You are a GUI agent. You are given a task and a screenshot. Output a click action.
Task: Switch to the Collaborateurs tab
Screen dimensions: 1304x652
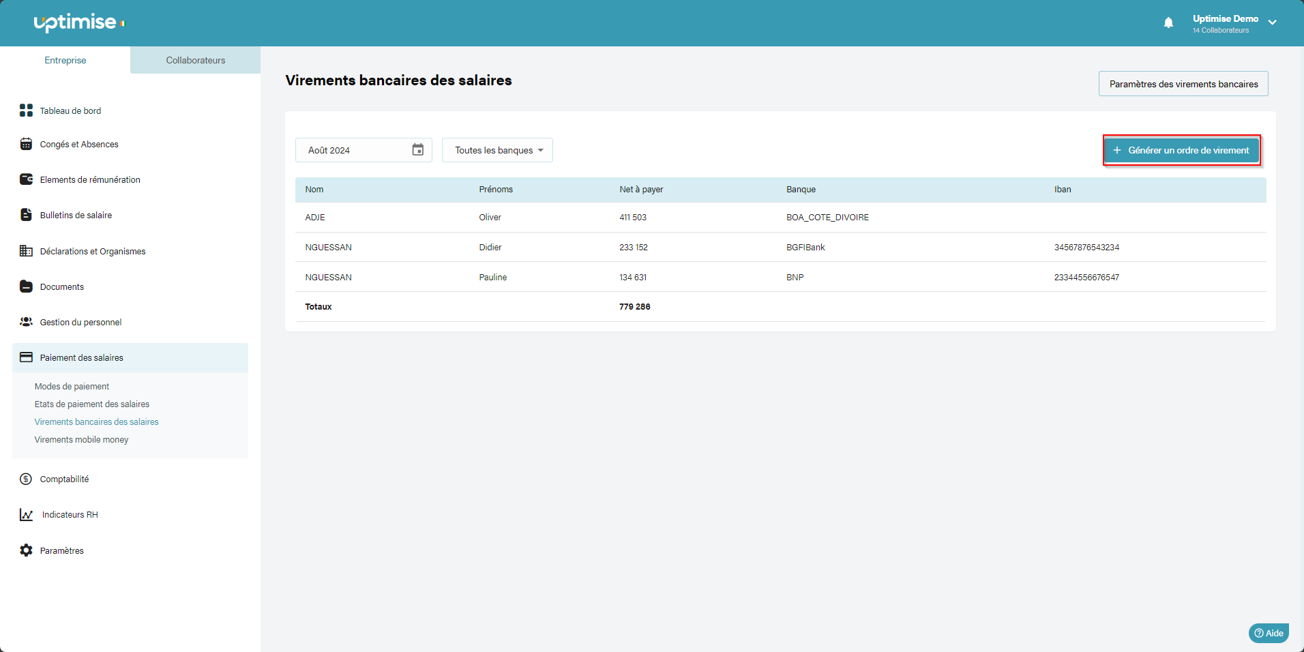pos(195,60)
